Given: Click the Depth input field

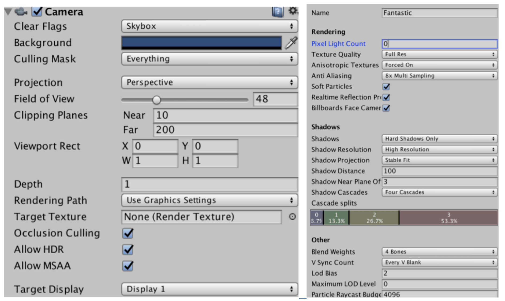Looking at the screenshot, I should (210, 184).
